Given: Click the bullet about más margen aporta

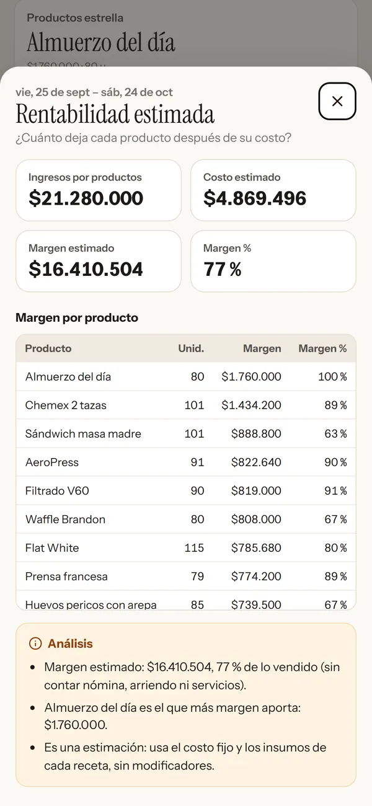Looking at the screenshot, I should (172, 716).
